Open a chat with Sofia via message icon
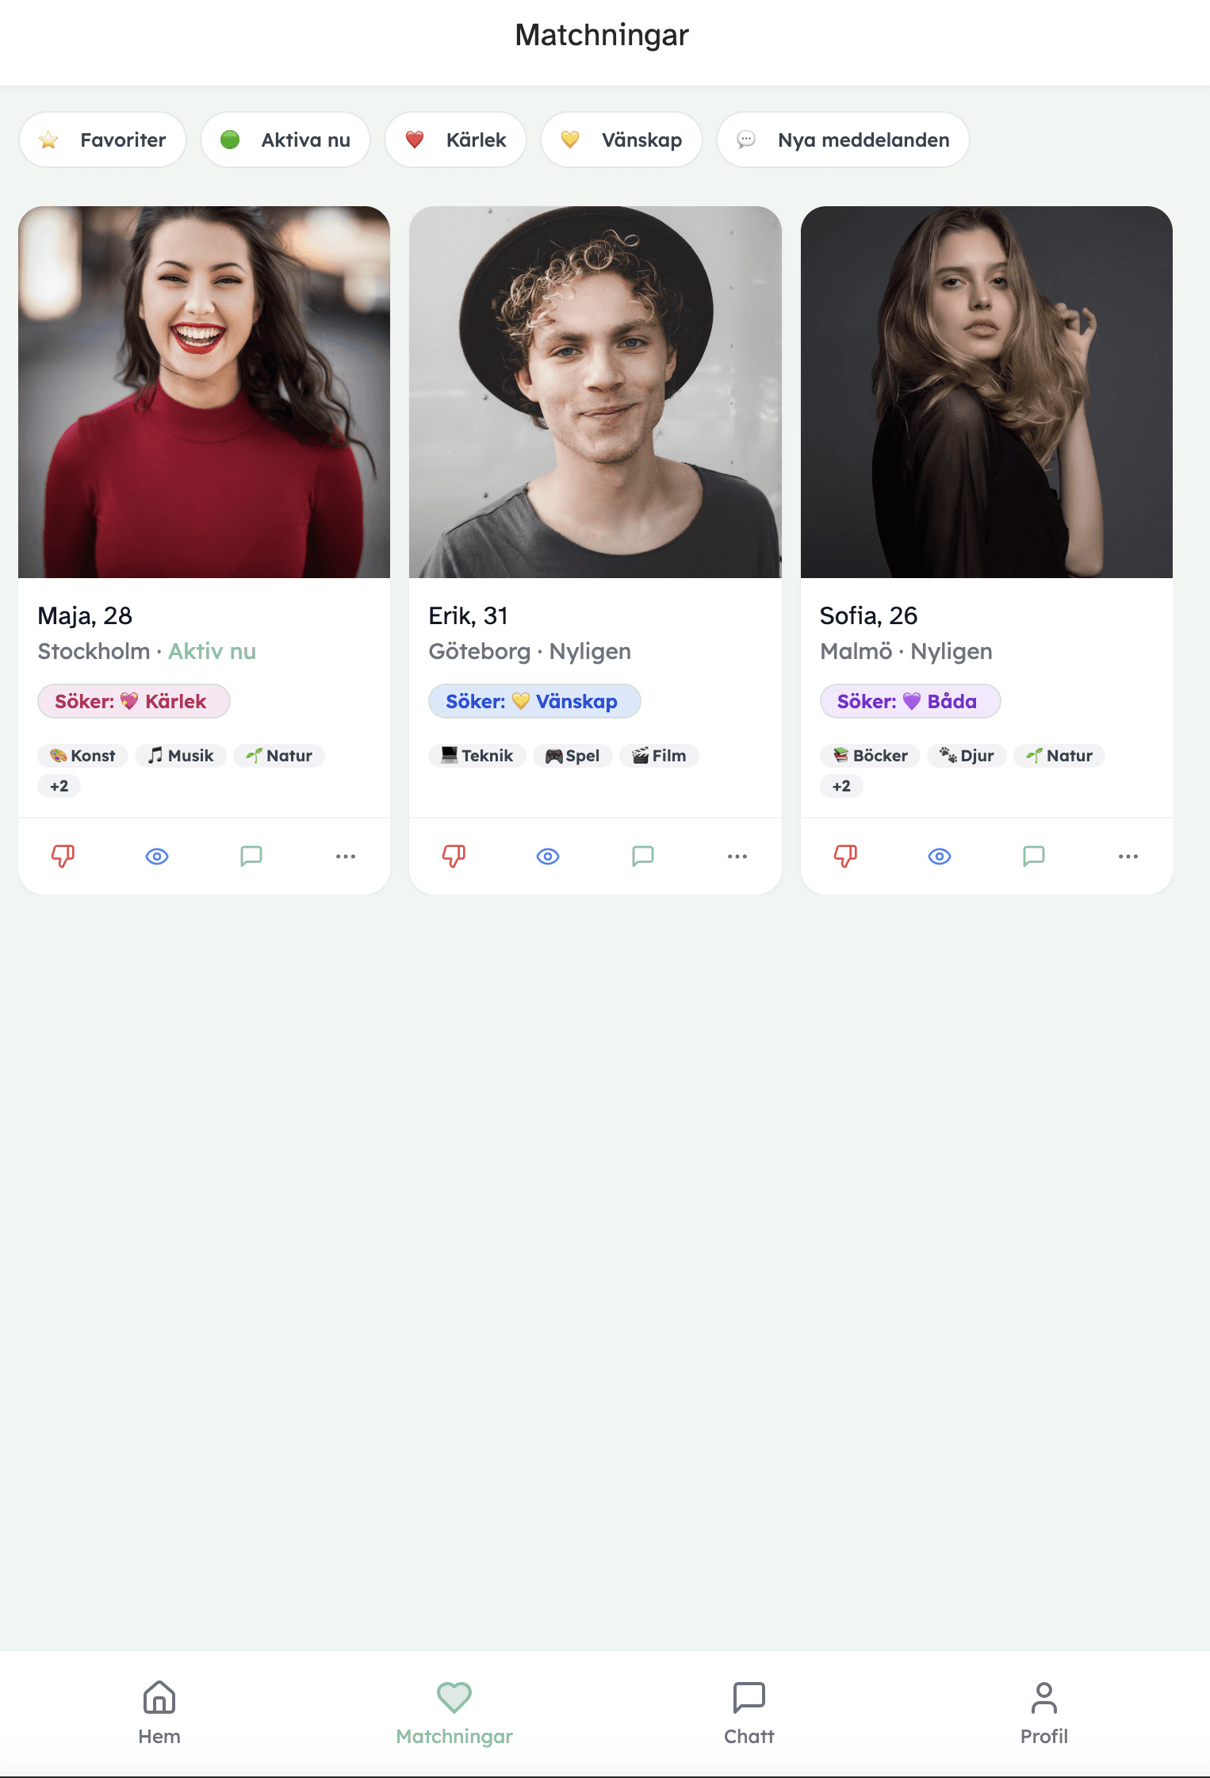This screenshot has width=1210, height=1778. [1034, 856]
